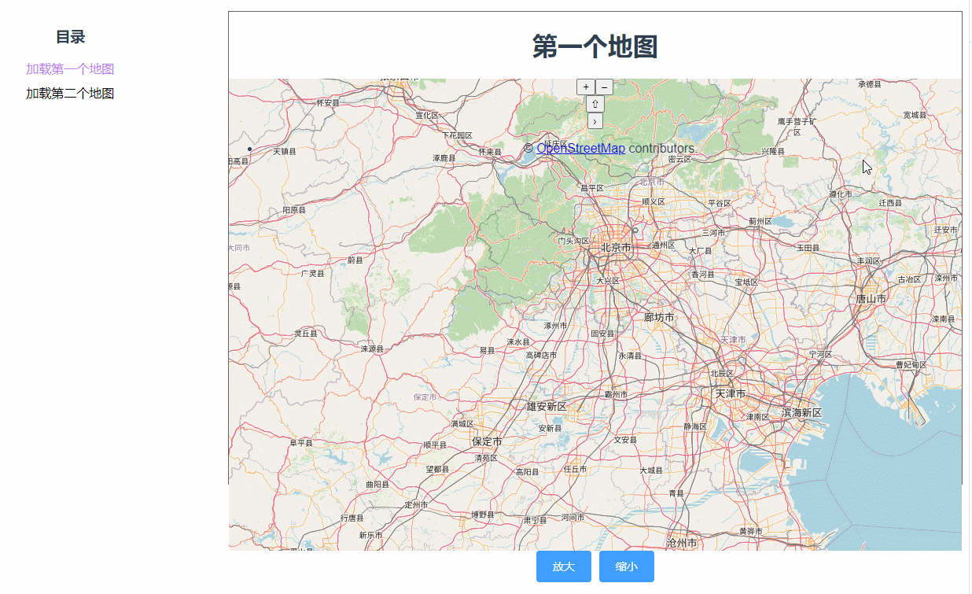Click the 天镇县 label on the map
Viewport: 972px width, 594px height.
click(285, 151)
